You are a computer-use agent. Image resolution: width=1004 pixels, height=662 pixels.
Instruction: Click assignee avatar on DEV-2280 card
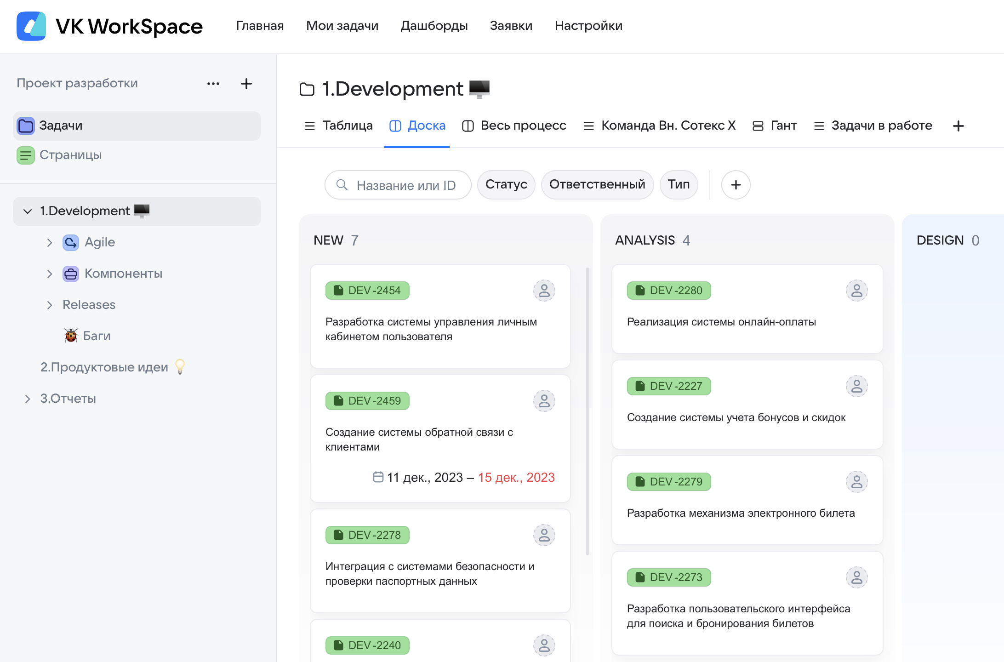point(856,291)
